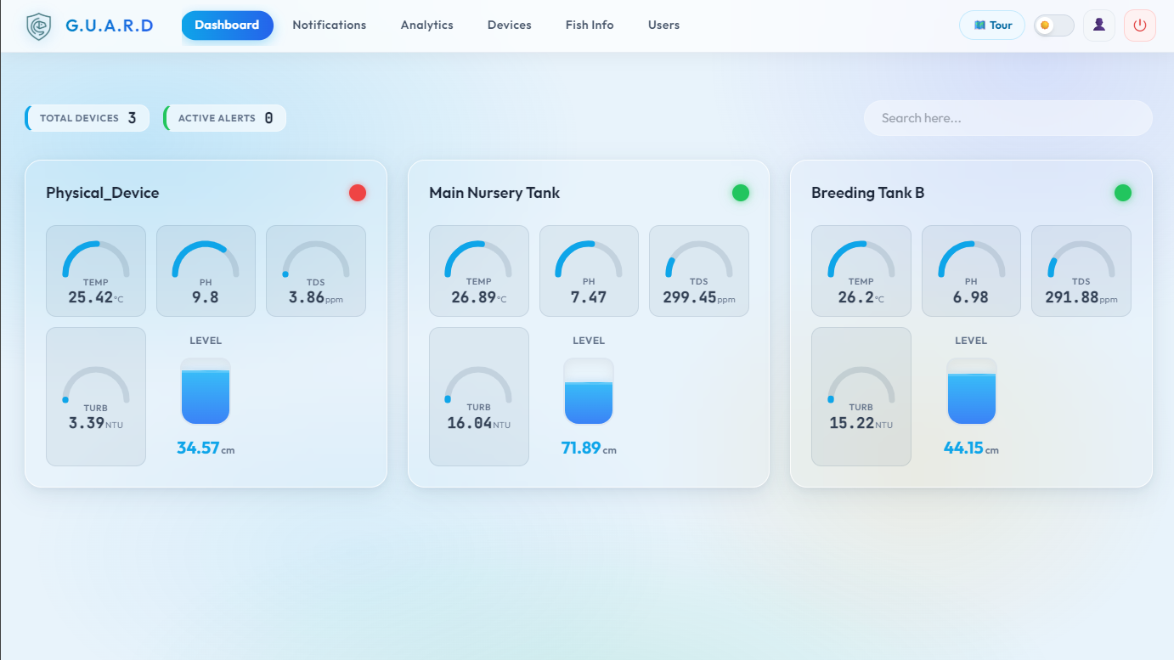The height and width of the screenshot is (660, 1174).
Task: Click the G.U.A.R.D shield logo icon
Action: (39, 26)
